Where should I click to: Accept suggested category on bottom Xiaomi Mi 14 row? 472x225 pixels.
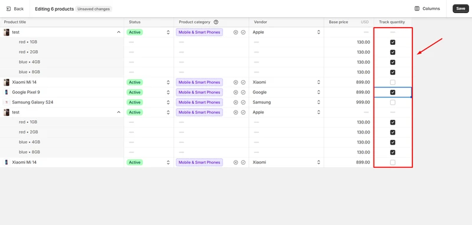pyautogui.click(x=243, y=162)
